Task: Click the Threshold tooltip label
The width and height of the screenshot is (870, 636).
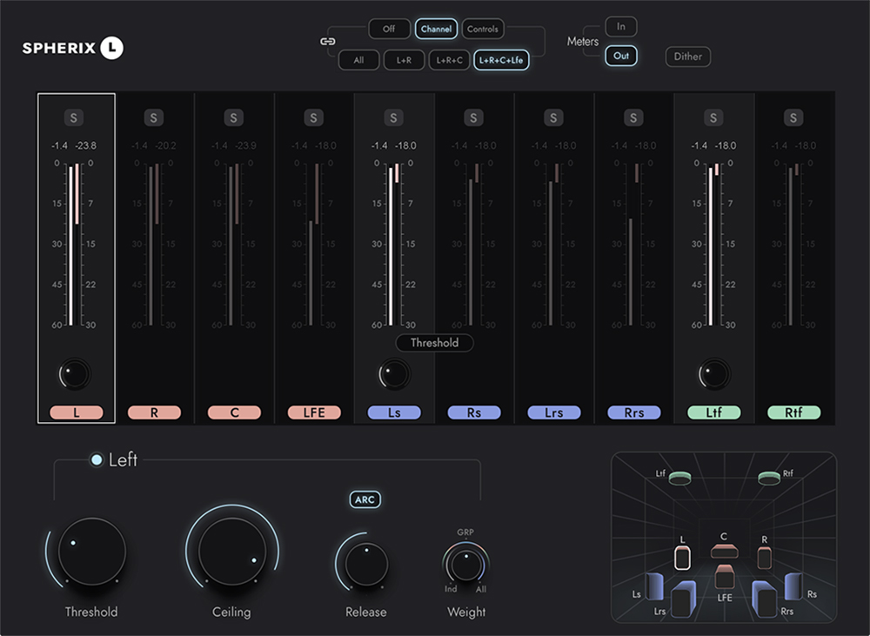Action: (434, 343)
